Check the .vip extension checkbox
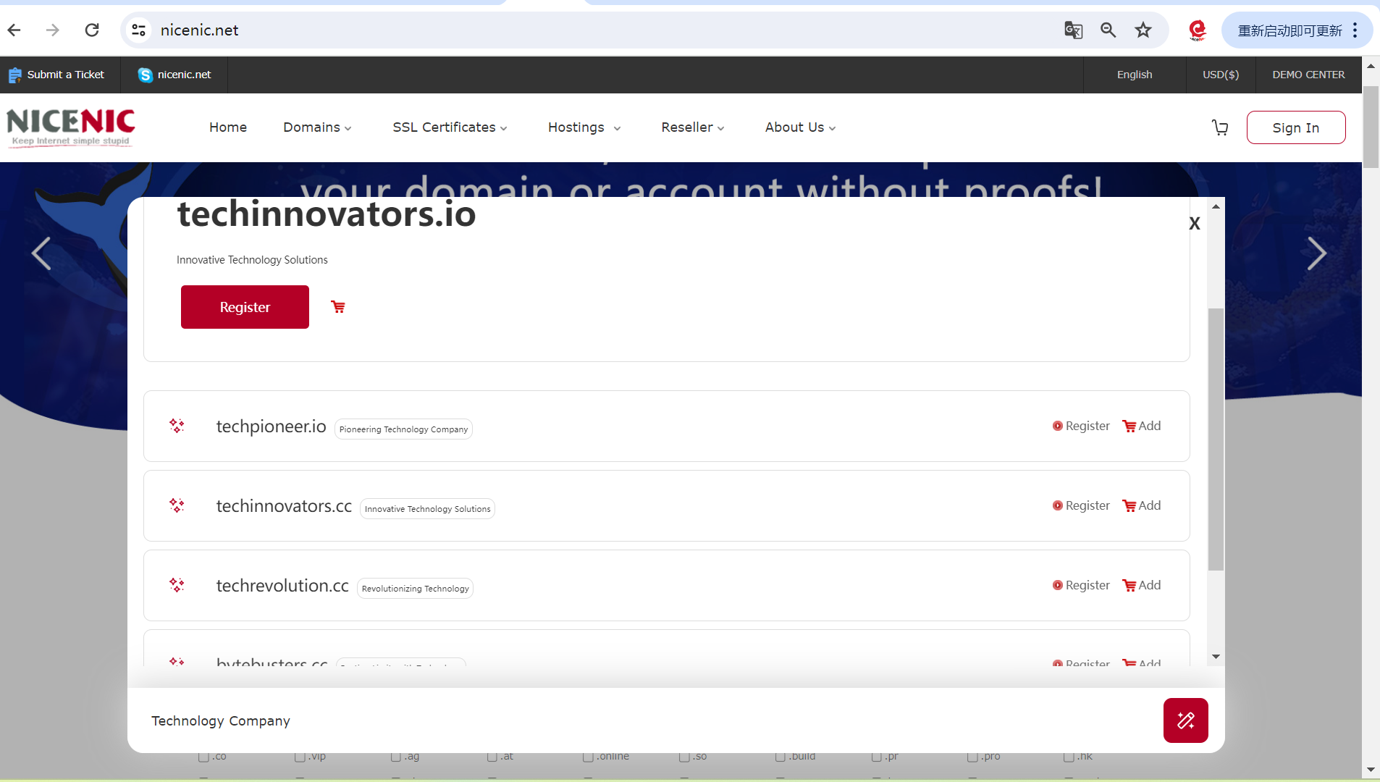The width and height of the screenshot is (1380, 782). click(300, 757)
